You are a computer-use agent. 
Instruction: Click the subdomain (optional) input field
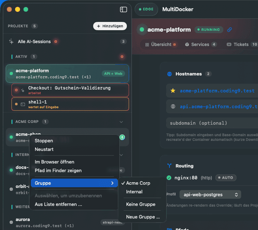click(x=212, y=123)
